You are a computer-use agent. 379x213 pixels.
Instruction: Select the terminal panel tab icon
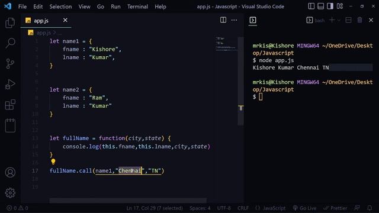tap(253, 20)
